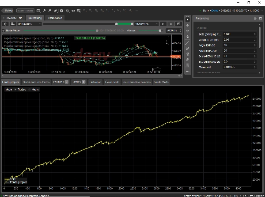Viewport: 265px width, 197px height.
Task: Click the zoom out magnifier icon
Action: click(x=50, y=11)
